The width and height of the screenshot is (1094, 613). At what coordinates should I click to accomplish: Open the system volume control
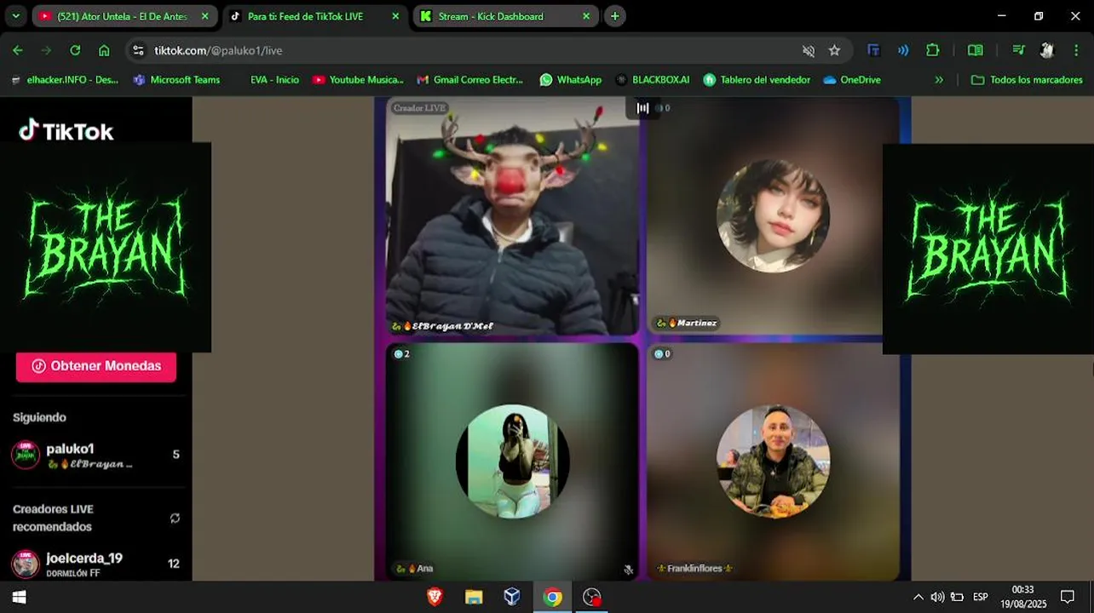pyautogui.click(x=937, y=597)
